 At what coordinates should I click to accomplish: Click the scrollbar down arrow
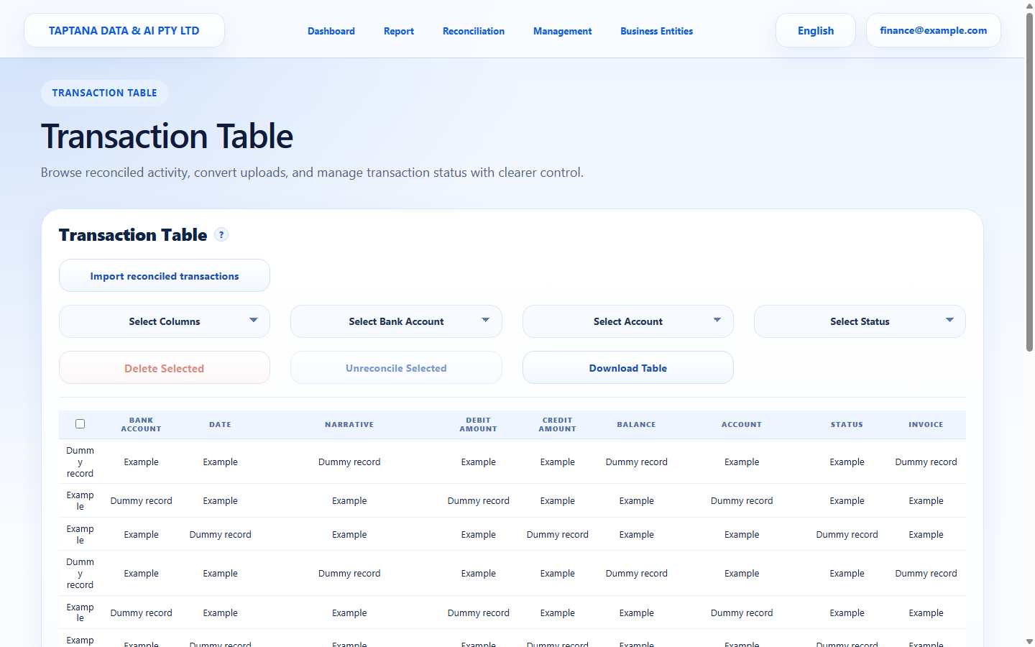[1029, 641]
